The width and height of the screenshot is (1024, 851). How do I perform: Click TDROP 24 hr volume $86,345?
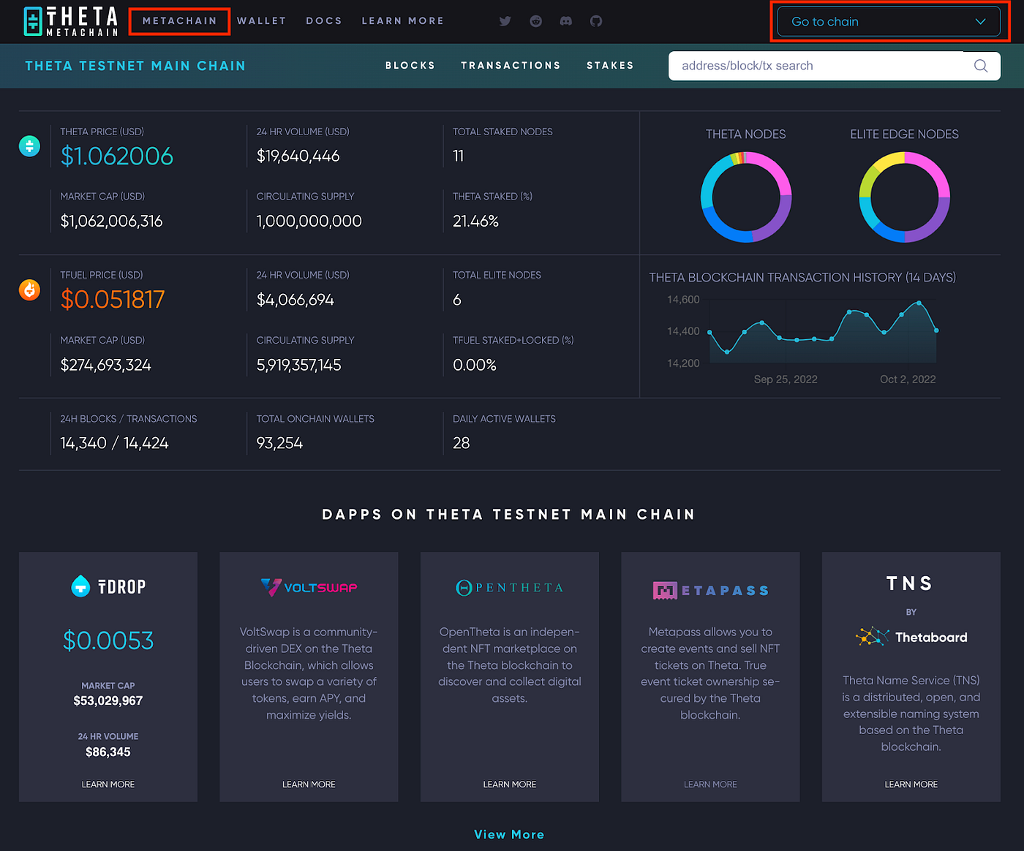coord(108,752)
